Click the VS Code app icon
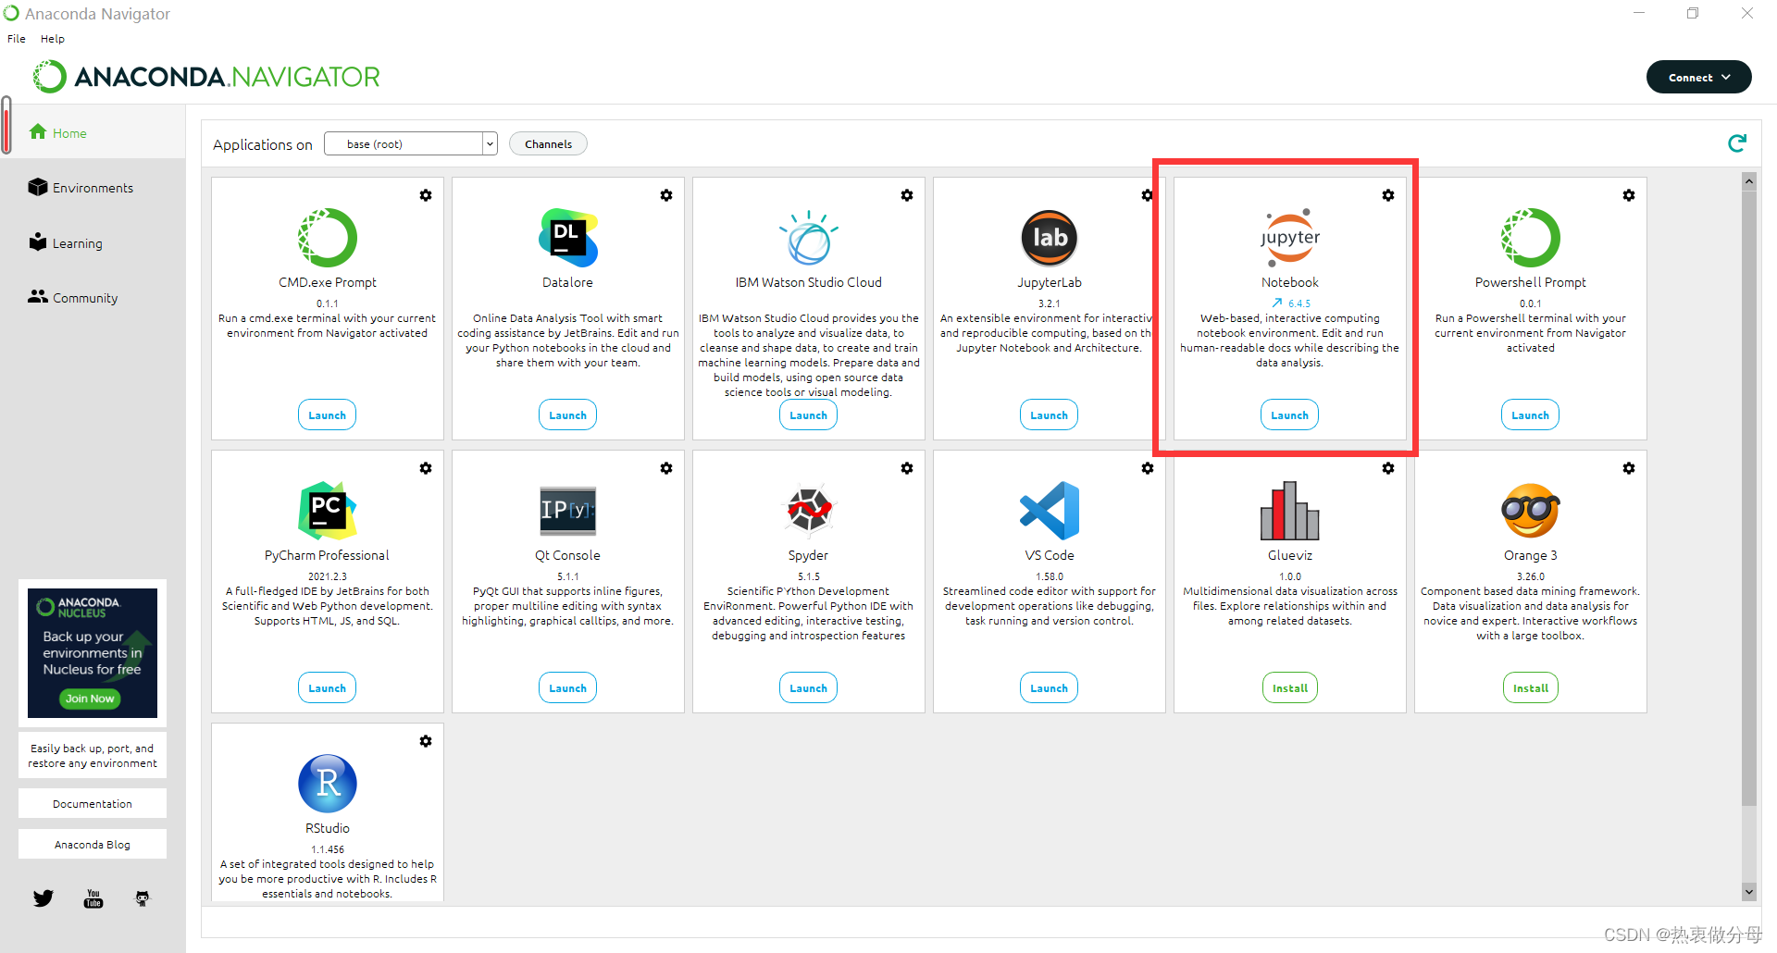Screen dimensions: 1777x953 tap(1050, 511)
